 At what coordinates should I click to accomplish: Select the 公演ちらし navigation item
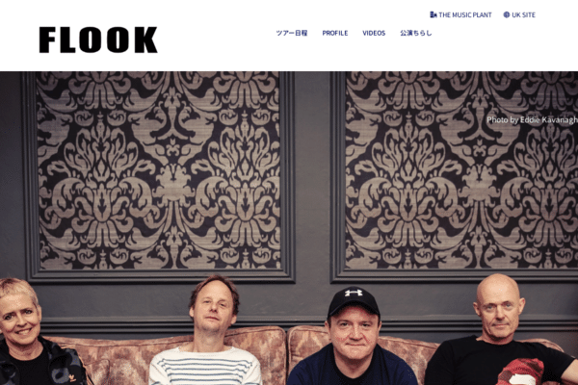(x=416, y=33)
